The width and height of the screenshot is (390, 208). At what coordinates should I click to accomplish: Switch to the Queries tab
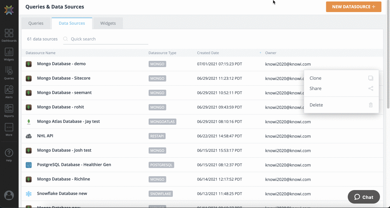(x=36, y=23)
